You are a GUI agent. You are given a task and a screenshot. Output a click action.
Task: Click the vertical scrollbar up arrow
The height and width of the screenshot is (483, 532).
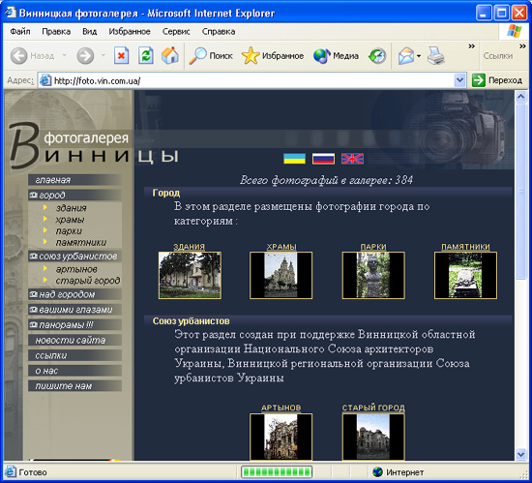click(x=520, y=97)
